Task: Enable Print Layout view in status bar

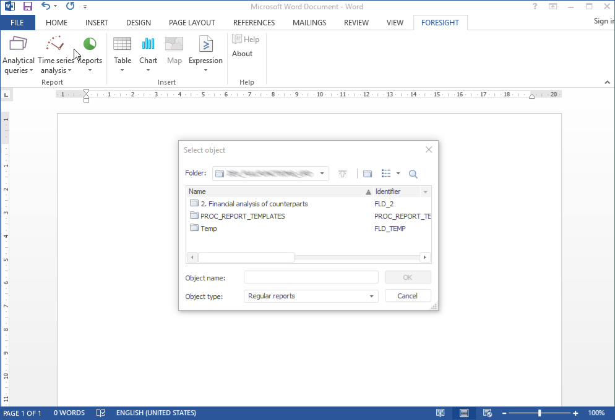Action: (463, 413)
